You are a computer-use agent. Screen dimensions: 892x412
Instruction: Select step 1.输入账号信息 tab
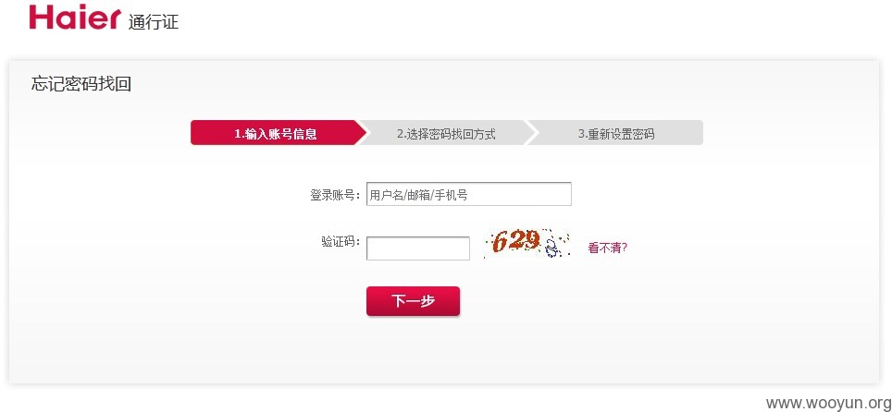coord(276,134)
